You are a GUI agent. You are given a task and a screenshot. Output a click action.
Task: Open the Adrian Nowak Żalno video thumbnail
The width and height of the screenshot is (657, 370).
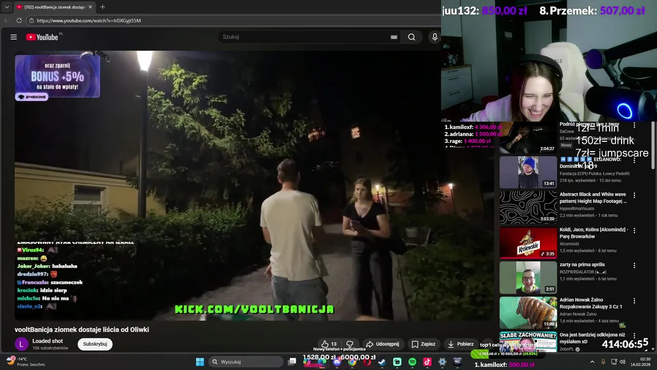pos(528,312)
